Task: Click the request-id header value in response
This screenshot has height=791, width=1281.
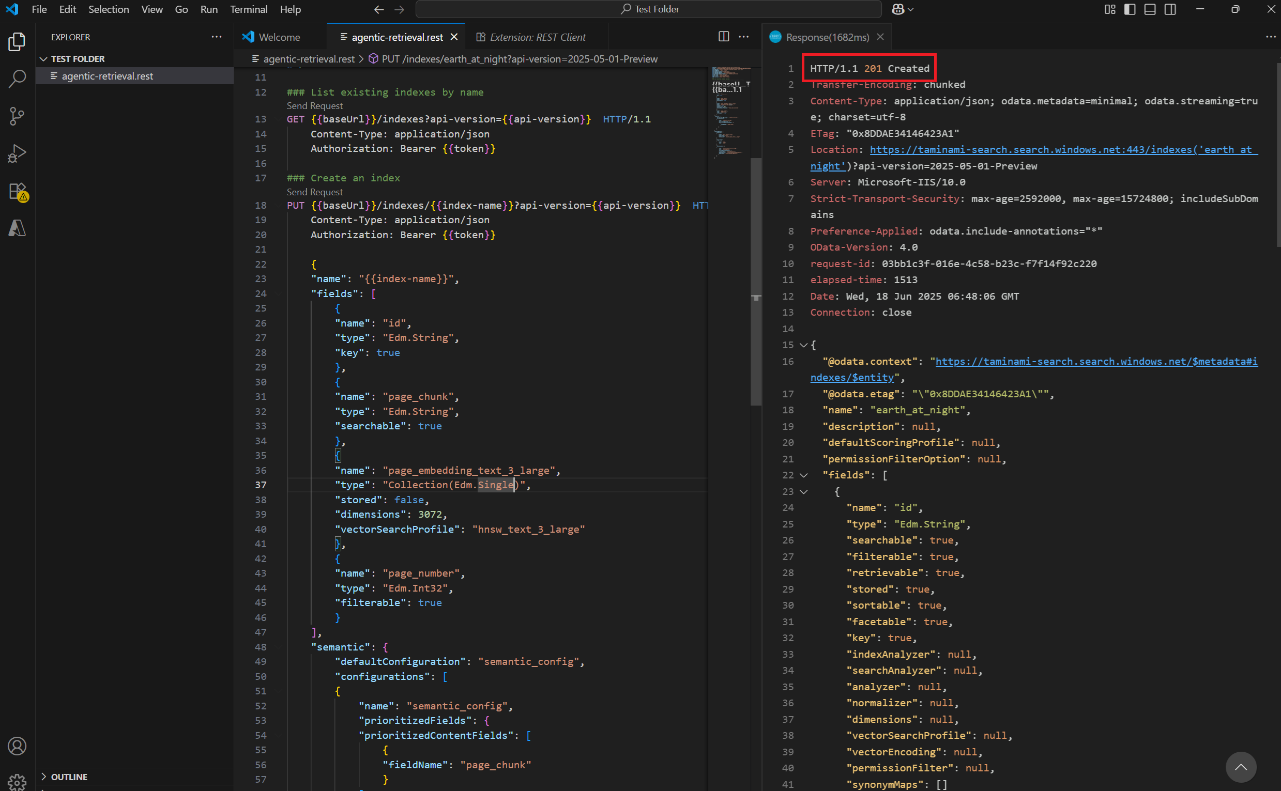Action: point(989,263)
